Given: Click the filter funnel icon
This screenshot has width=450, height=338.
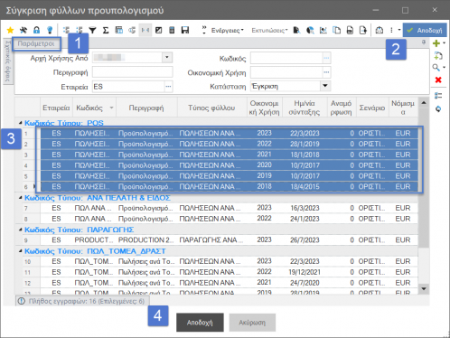Looking at the screenshot, I should pos(92,30).
